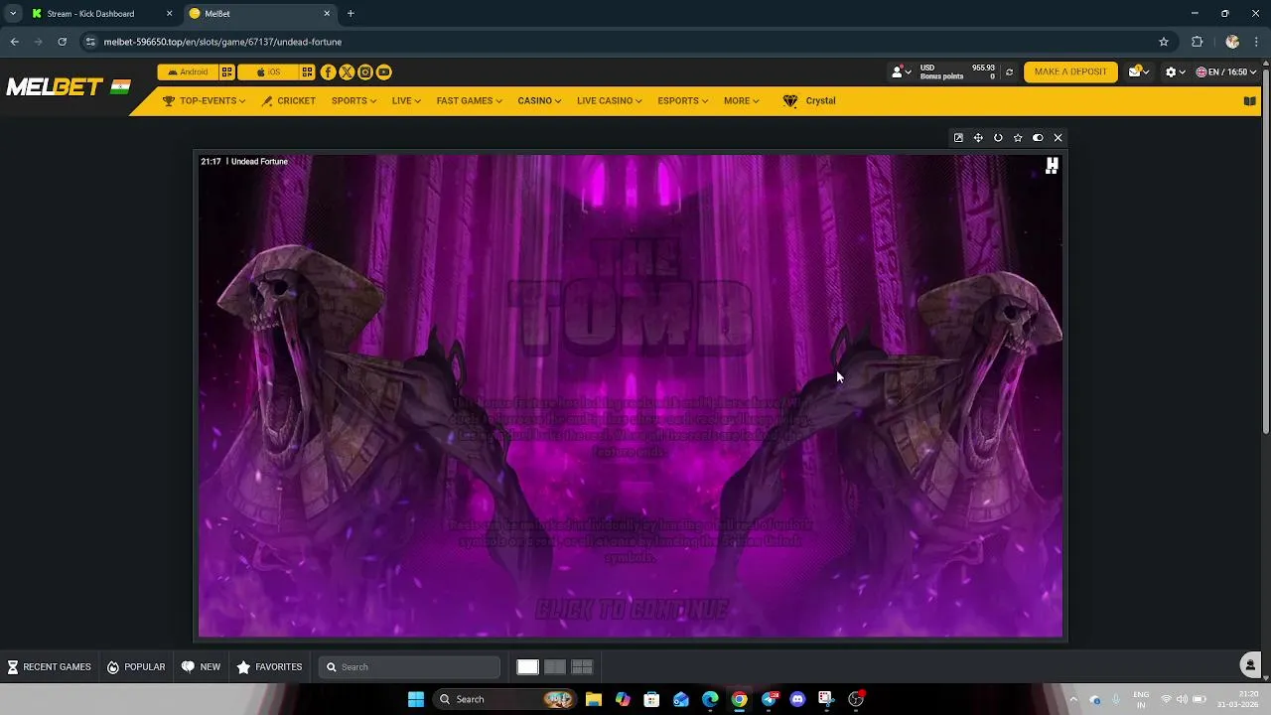Open the book icon on the yellow navigation bar
1271x715 pixels.
click(1250, 100)
